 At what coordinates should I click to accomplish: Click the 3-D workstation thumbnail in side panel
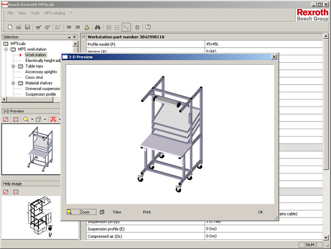(40, 149)
